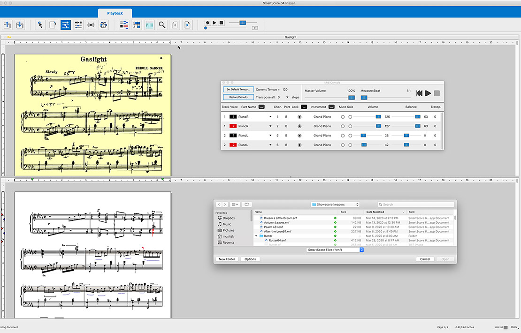Screen dimensions: 521x333
Task: Toggle lock for PianoL channel 5 track
Action: point(299,136)
